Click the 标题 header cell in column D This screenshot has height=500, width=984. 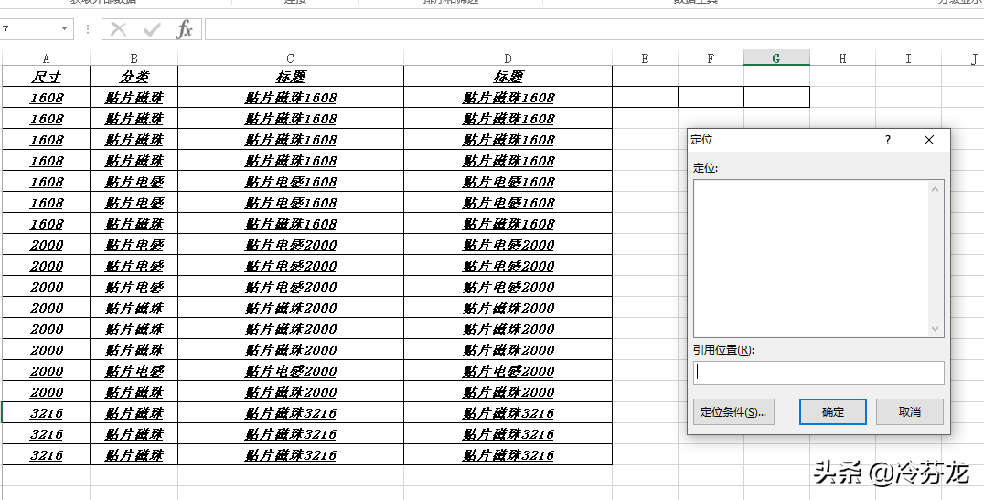point(508,77)
